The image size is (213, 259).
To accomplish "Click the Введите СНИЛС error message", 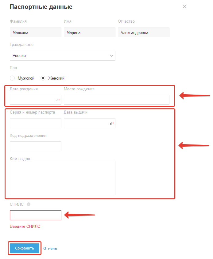I will (25, 227).
